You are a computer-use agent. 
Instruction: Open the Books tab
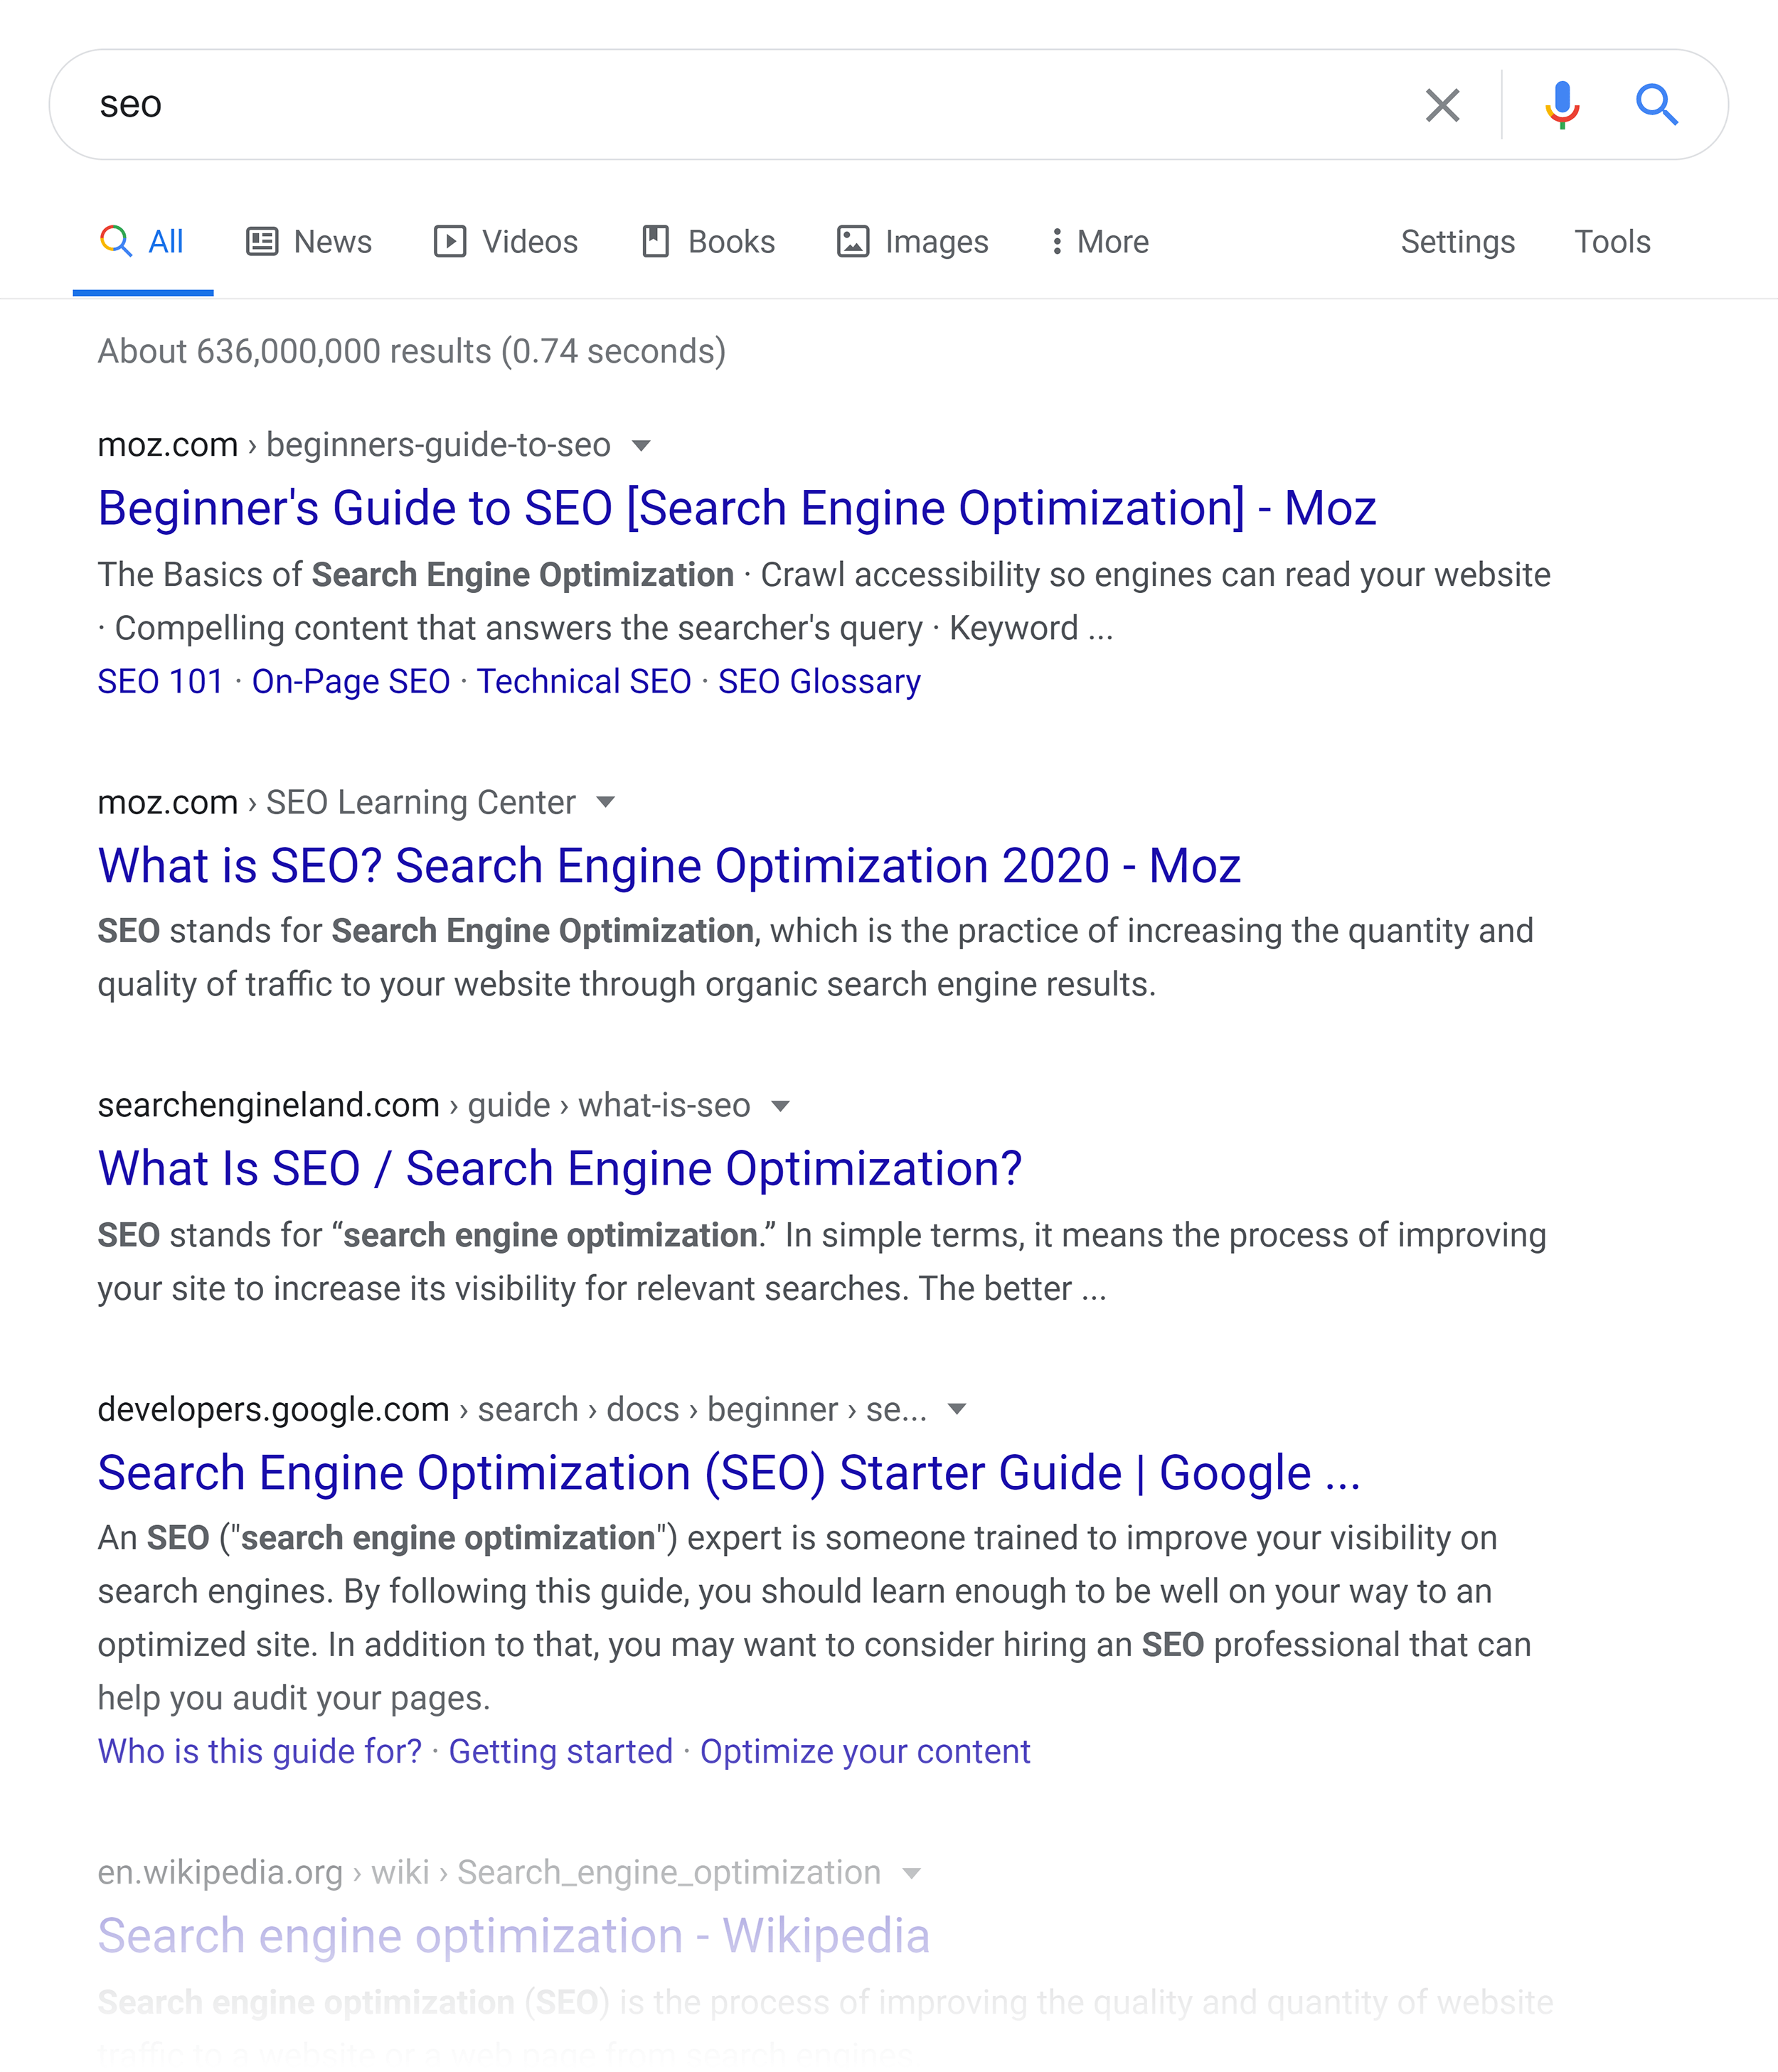[709, 241]
